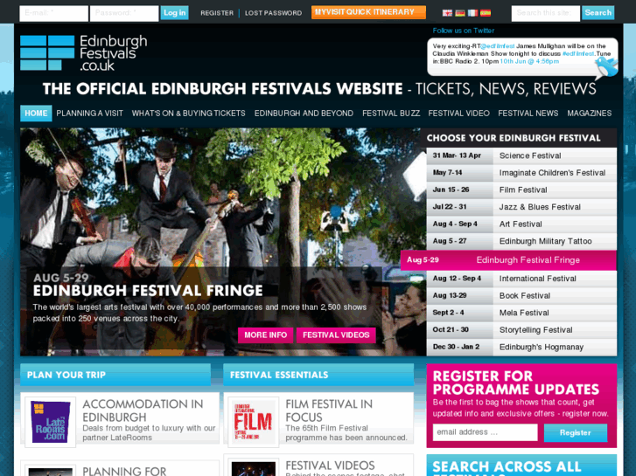Select Edinburgh Military Tattoo row

coord(521,241)
